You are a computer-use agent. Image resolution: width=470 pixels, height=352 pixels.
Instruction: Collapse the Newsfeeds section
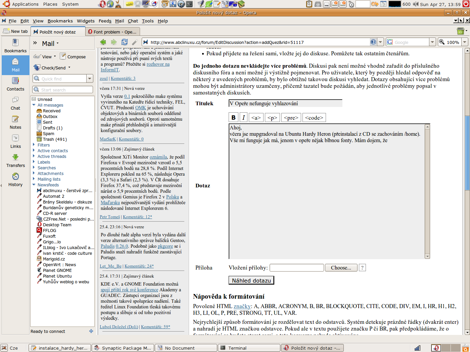click(34, 185)
